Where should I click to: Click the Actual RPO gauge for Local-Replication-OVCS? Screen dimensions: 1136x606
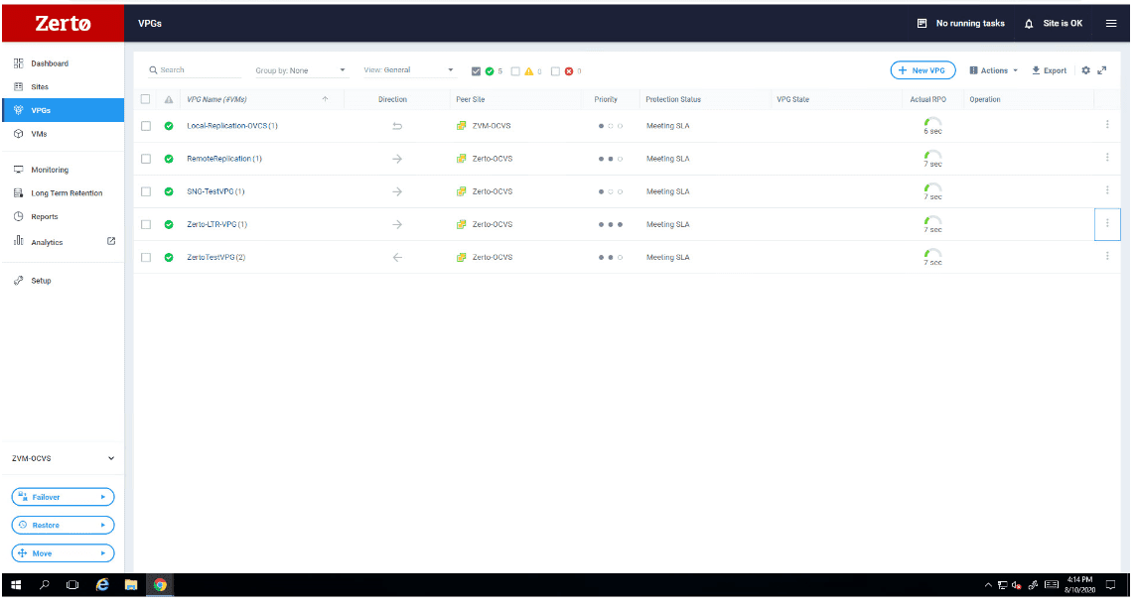932,123
